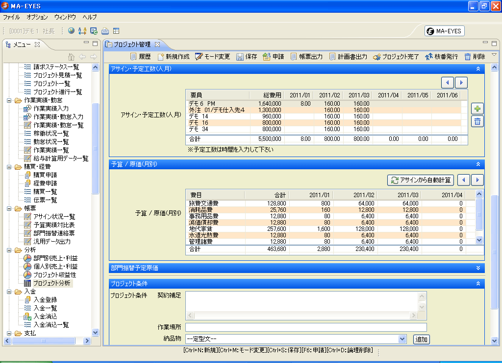This screenshot has height=363, width=502.
Task: Open ファイル menu
Action: (12, 17)
